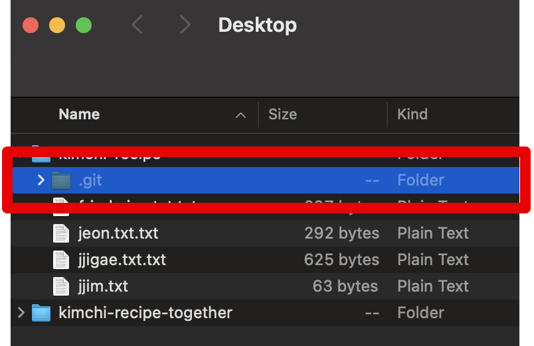Click the kimchi-recipe-together folder icon
Viewport: 534px width, 346px height.
[x=41, y=312]
